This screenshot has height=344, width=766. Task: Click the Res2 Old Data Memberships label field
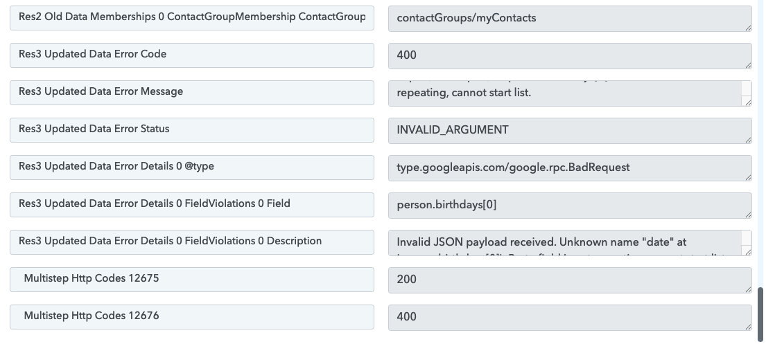[191, 18]
